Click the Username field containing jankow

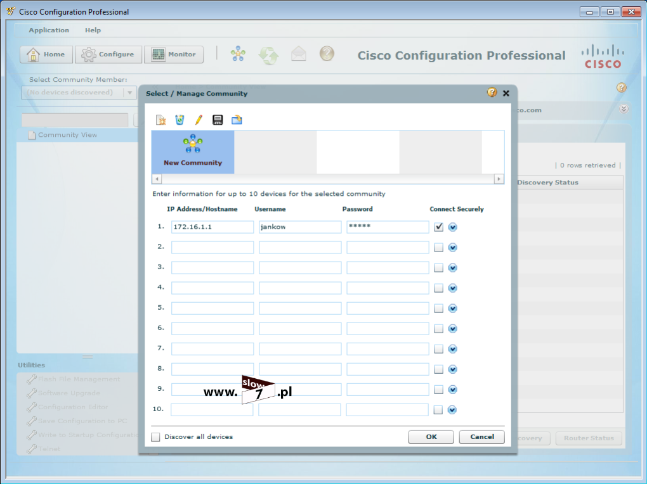tap(300, 227)
